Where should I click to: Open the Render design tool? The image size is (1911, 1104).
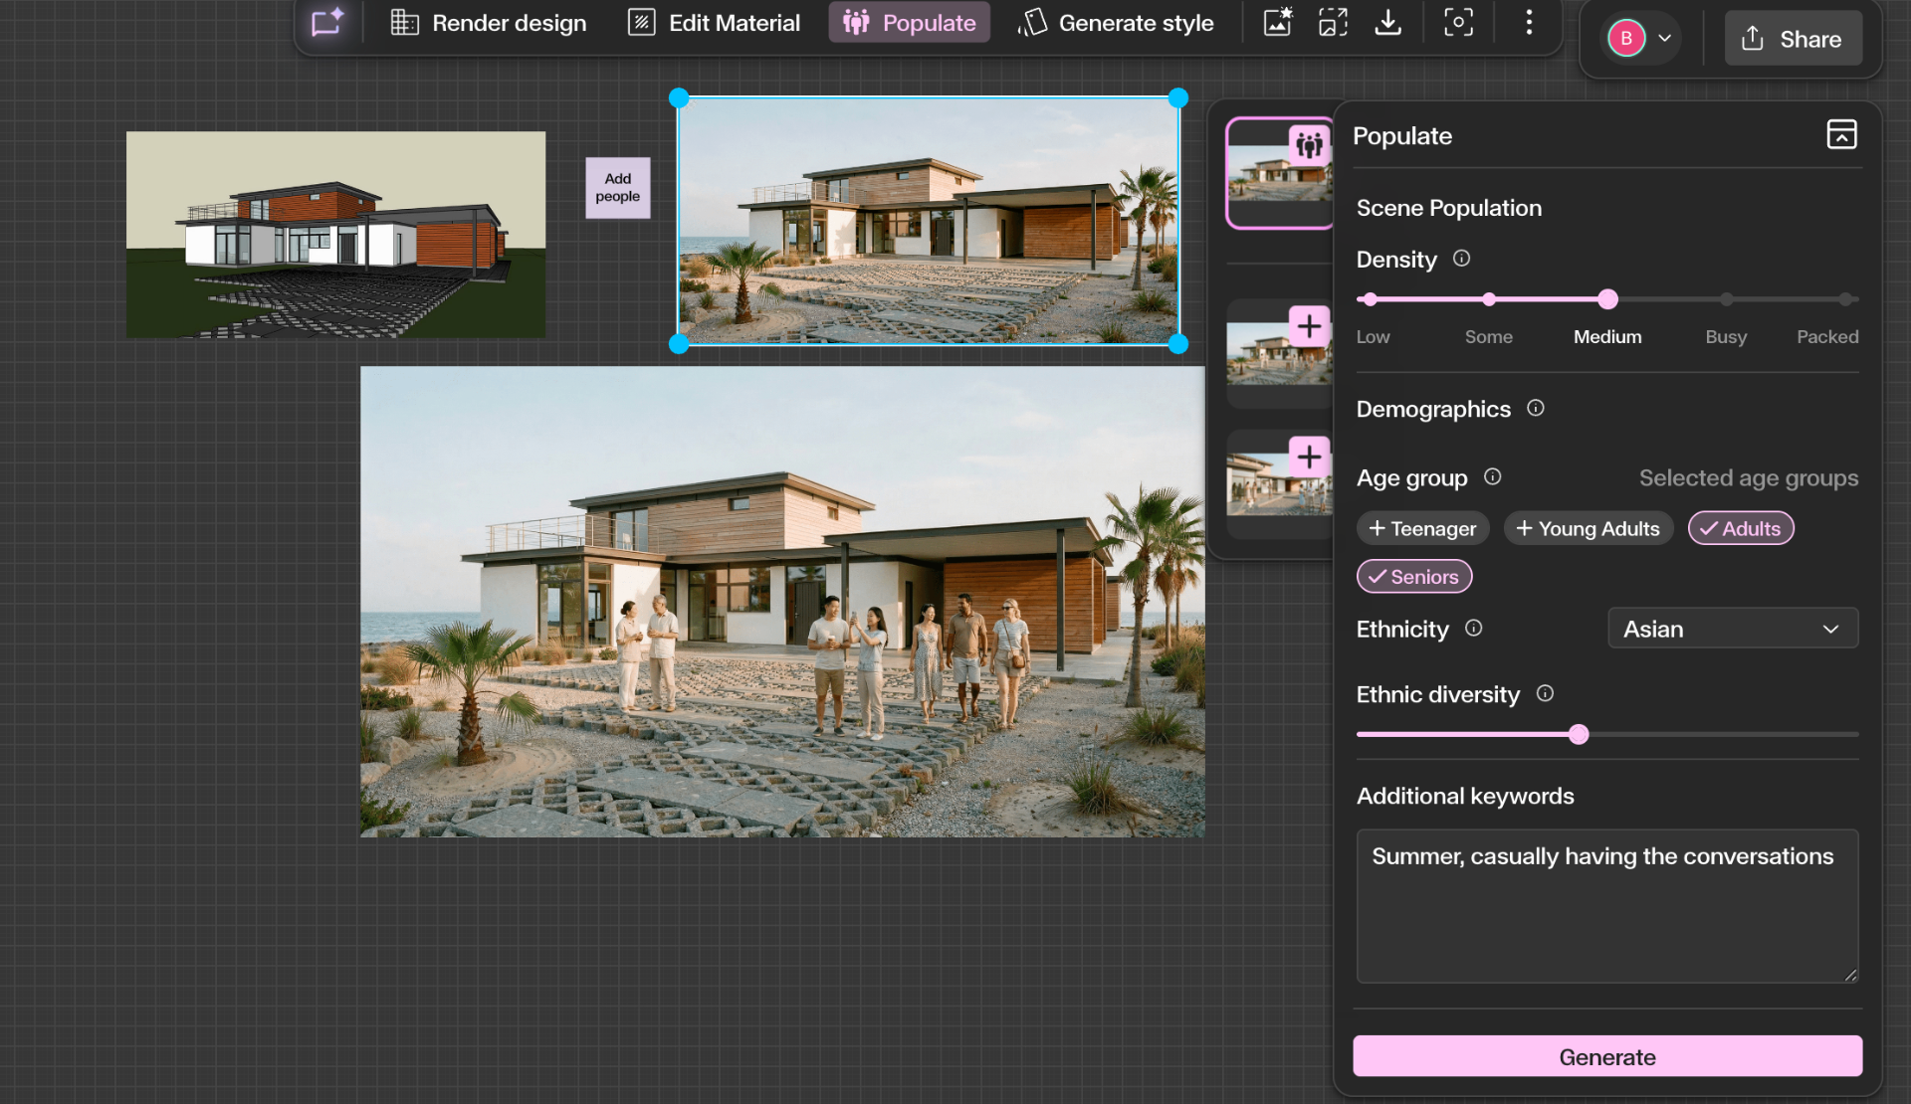point(488,22)
